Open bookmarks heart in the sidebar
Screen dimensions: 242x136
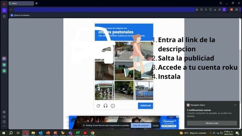click(4, 117)
